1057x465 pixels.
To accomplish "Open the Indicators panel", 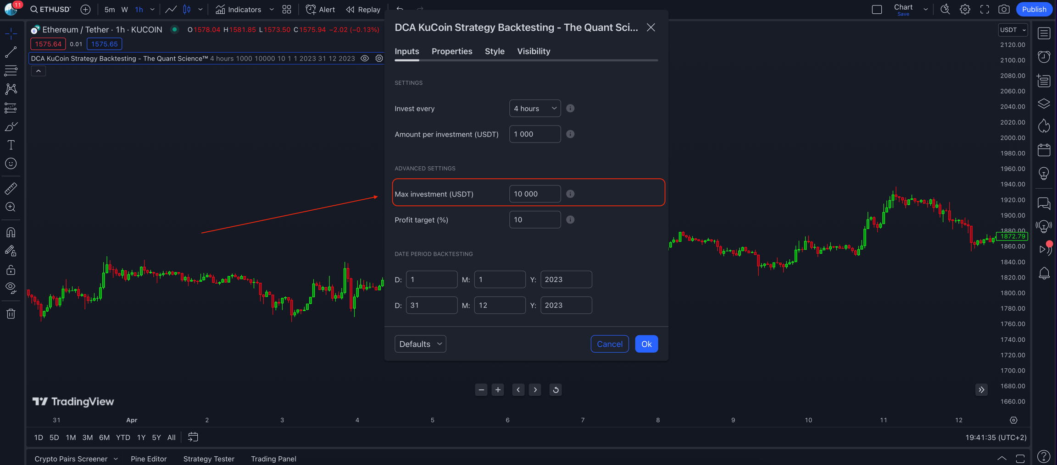I will point(239,9).
